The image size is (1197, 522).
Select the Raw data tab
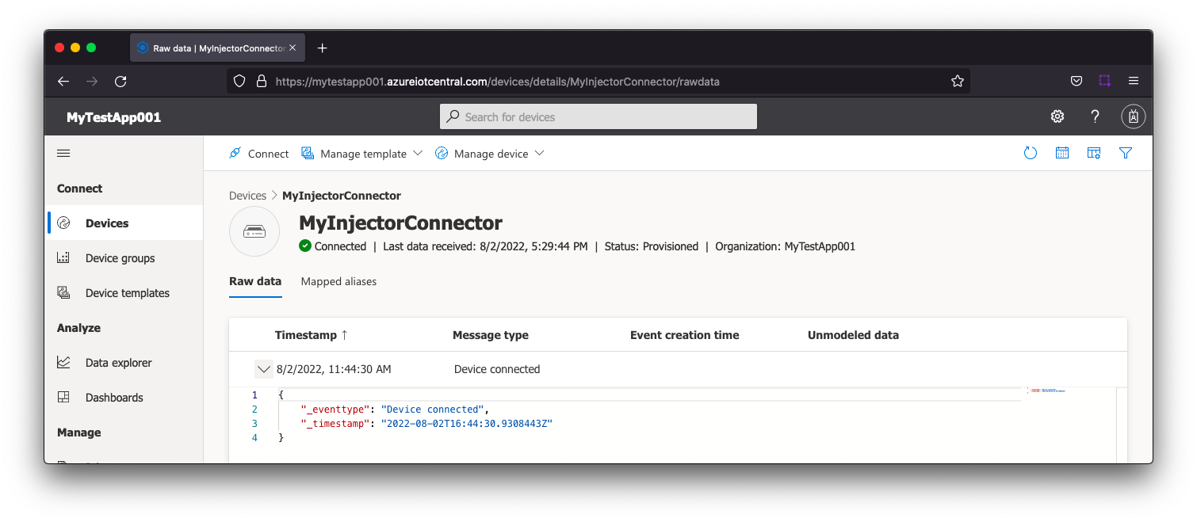[255, 281]
